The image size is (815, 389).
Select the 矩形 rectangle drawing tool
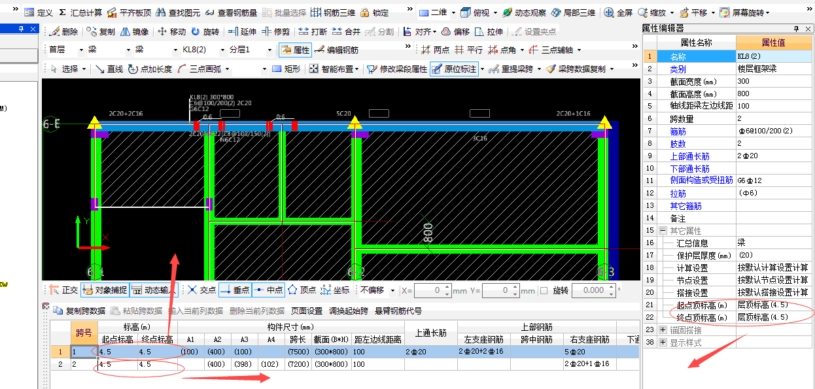pos(286,69)
